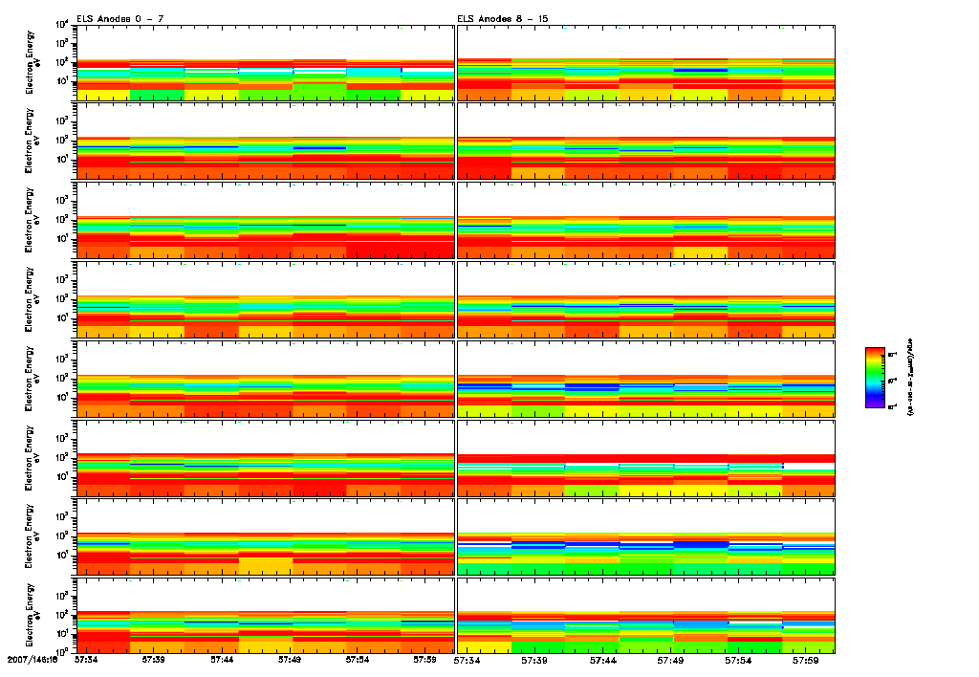Screen dimensions: 979x677
Task: Click the '2007/146:16' date label
Action: click(x=33, y=660)
